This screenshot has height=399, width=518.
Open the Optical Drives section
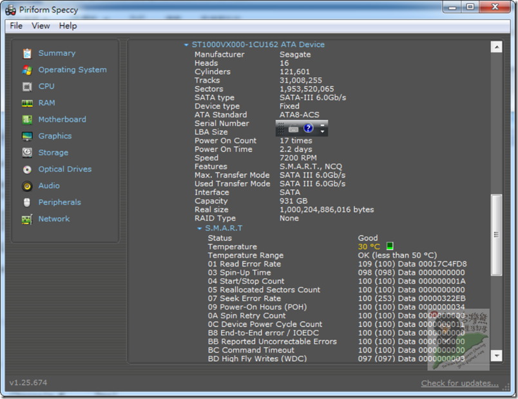click(64, 169)
